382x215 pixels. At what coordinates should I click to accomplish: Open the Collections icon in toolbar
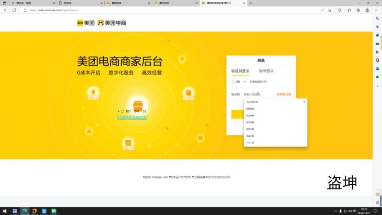[358, 10]
